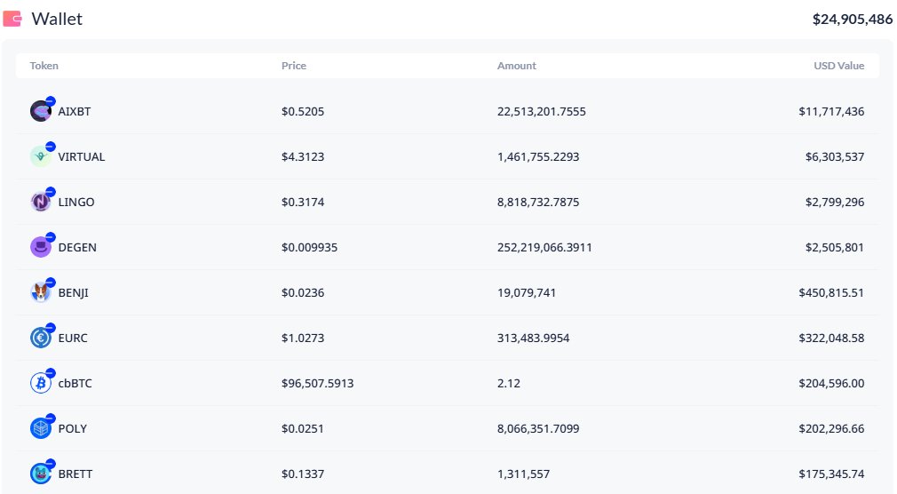The image size is (897, 494).
Task: Click the USD value $450,815.51
Action: pyautogui.click(x=831, y=292)
